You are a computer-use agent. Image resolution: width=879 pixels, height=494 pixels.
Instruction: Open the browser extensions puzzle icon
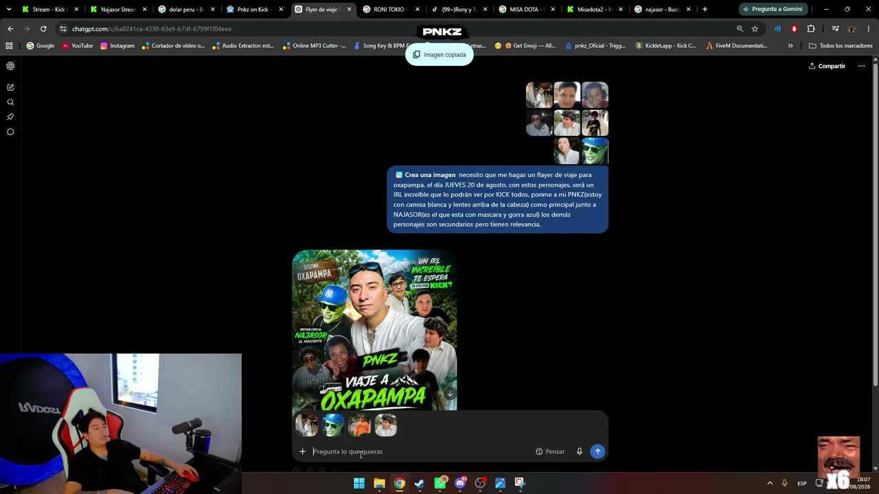[811, 29]
